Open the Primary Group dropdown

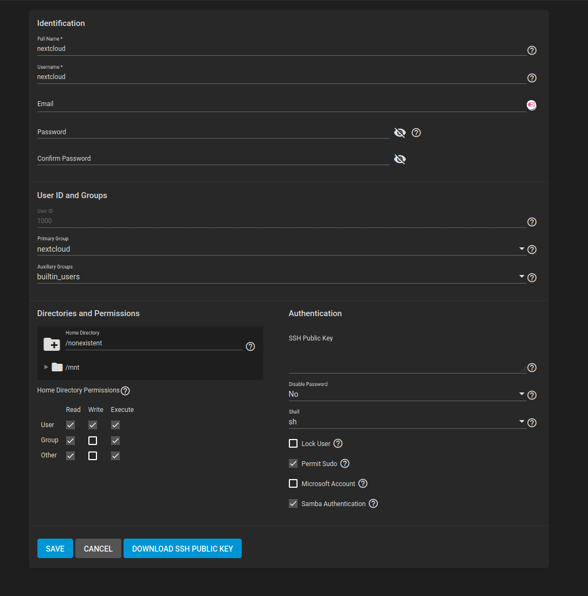[x=282, y=249]
